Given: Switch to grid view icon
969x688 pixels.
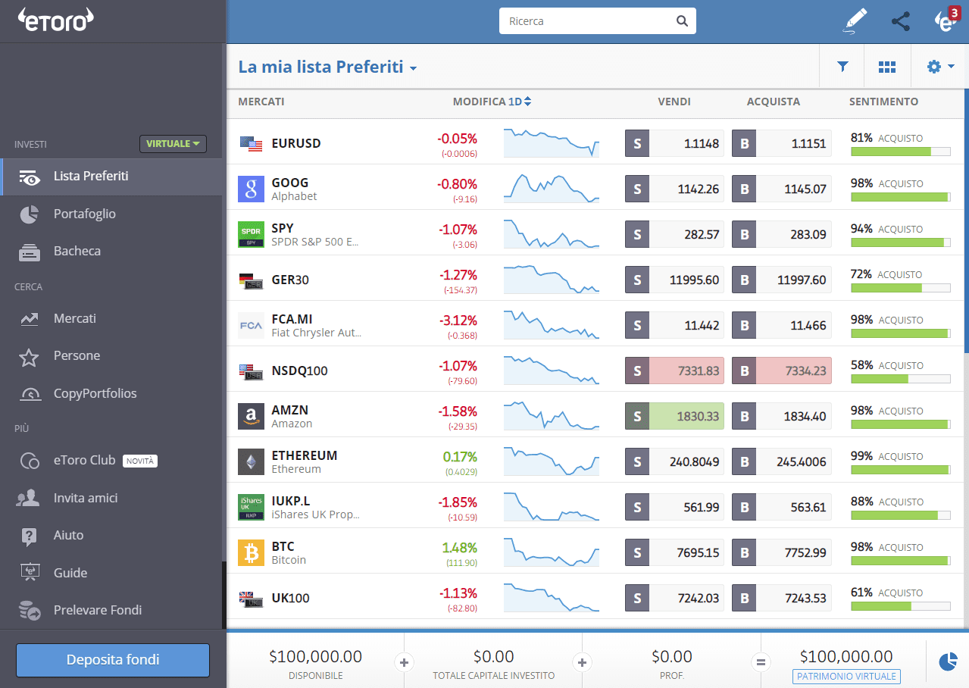Looking at the screenshot, I should click(887, 67).
